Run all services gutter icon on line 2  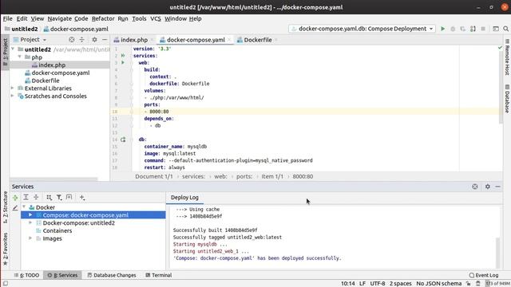click(123, 56)
